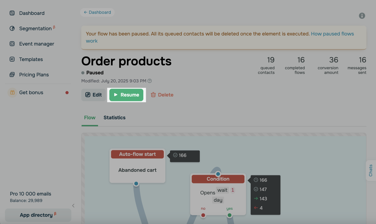
Task: Click the info icon at top right
Action: coord(362,16)
